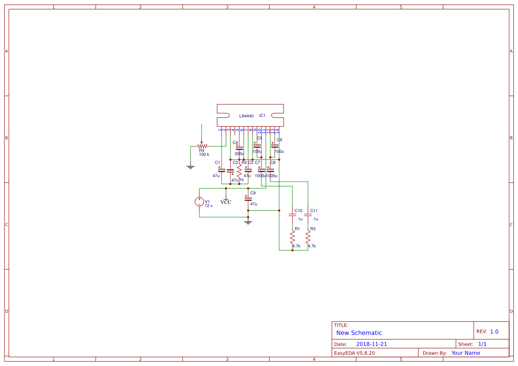Screen dimensions: 518x366
Task: Select the C1 47u capacitor
Action: 222,170
